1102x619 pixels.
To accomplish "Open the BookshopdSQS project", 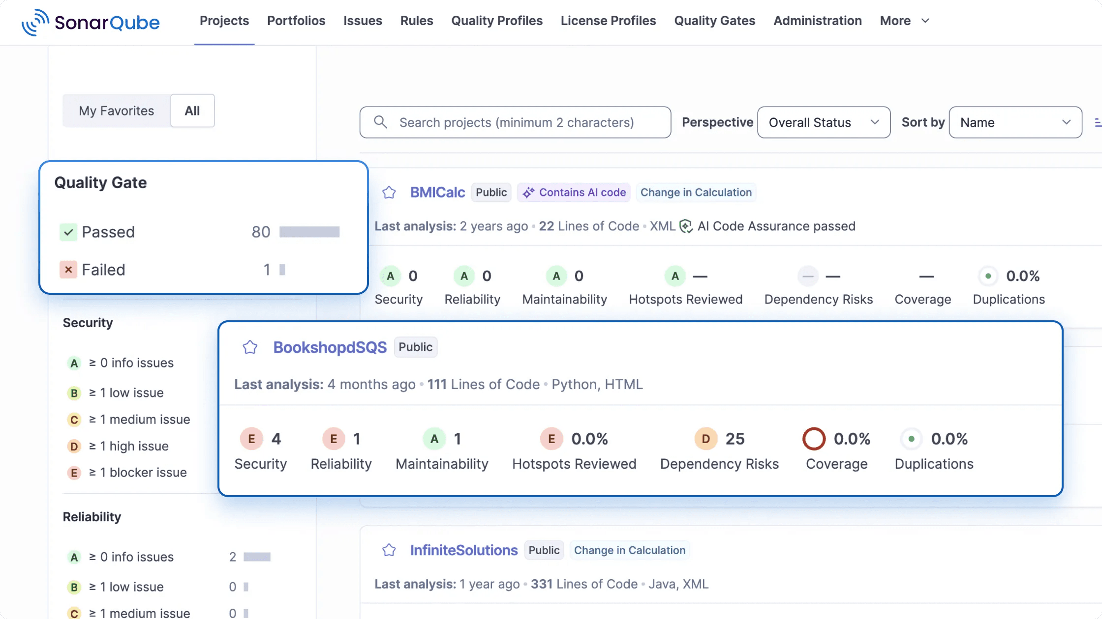I will (330, 347).
